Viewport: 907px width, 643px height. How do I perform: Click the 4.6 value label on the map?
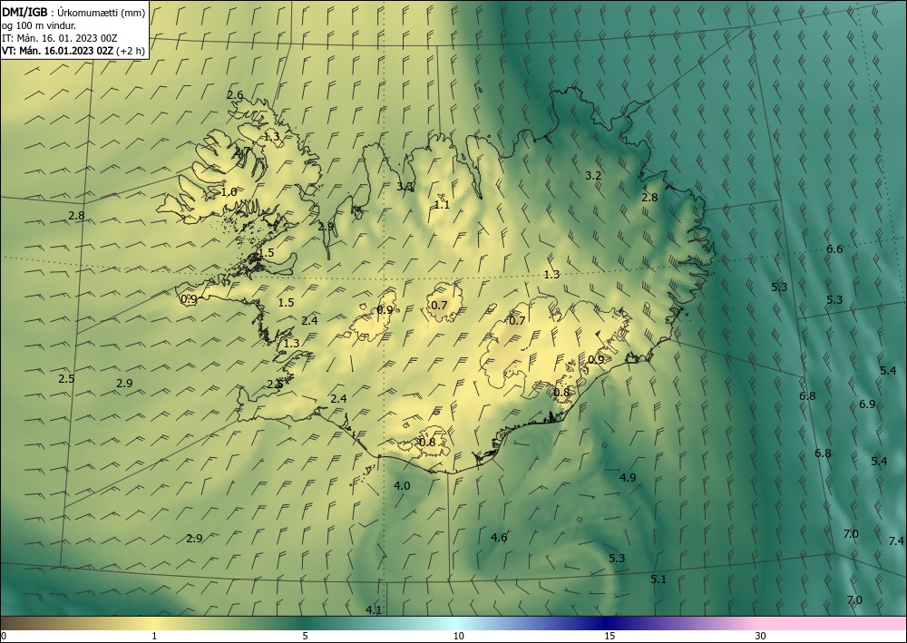click(499, 537)
